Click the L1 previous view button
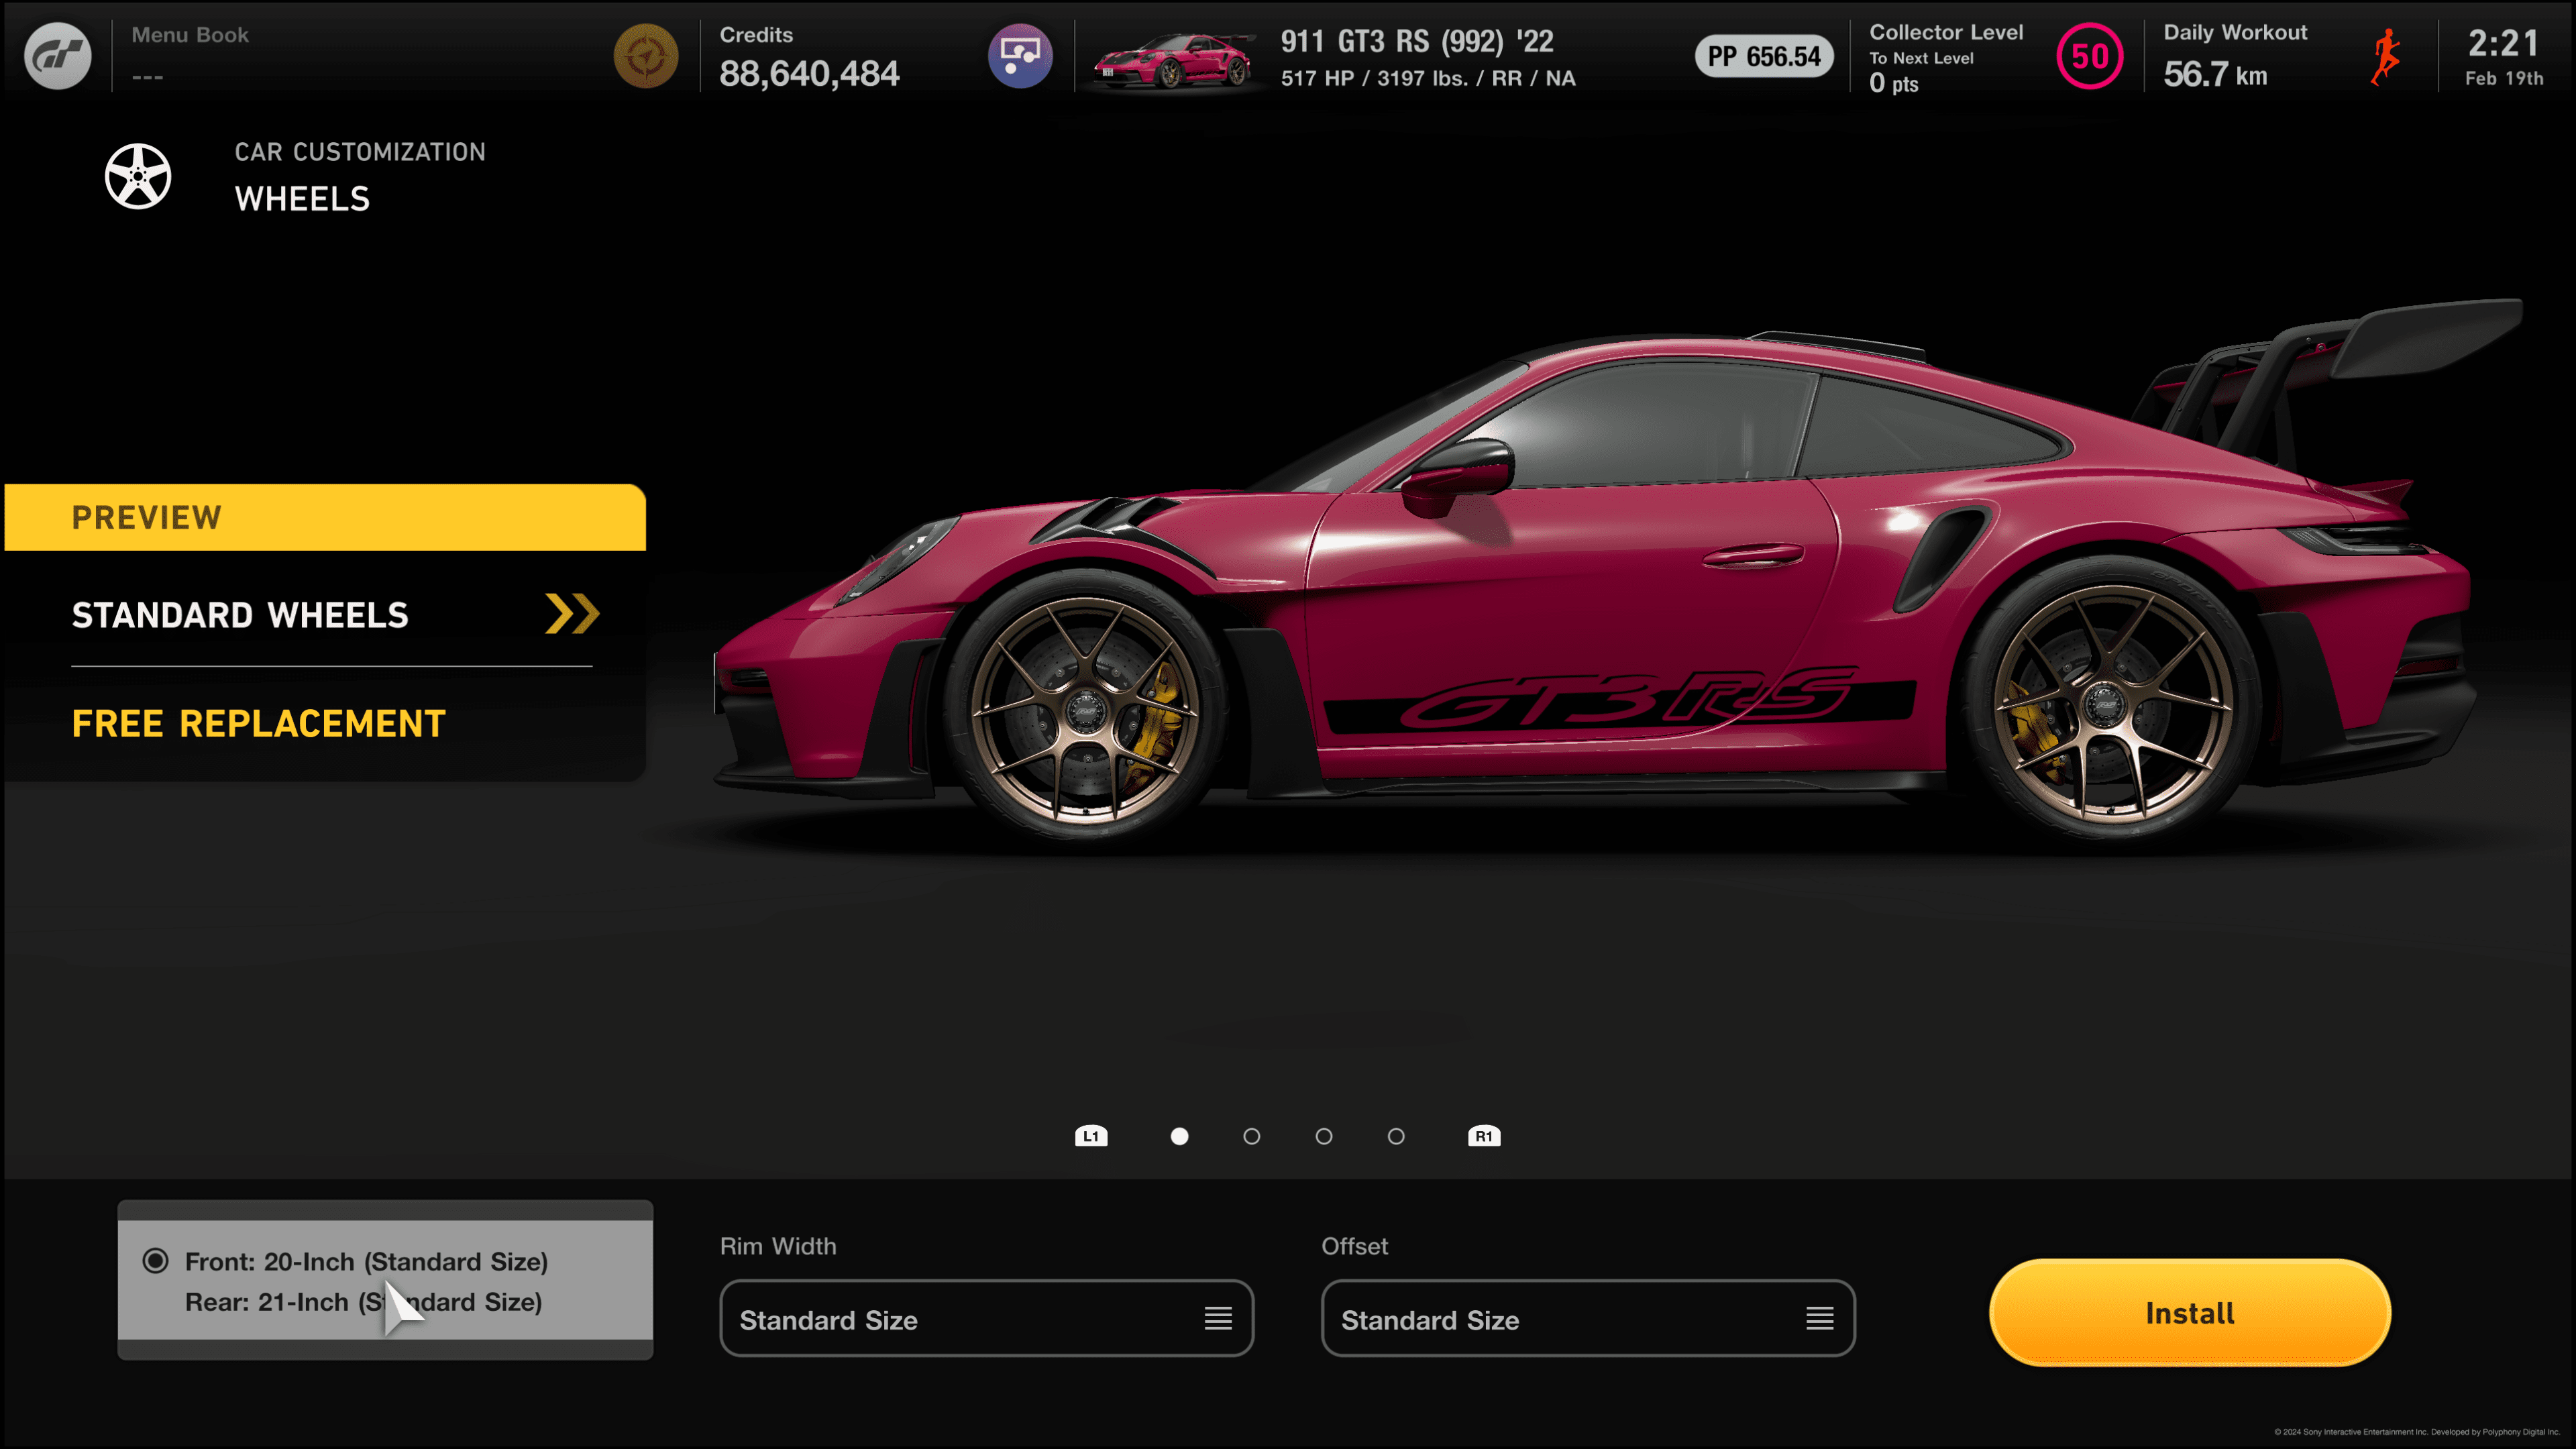The image size is (2576, 1449). (x=1091, y=1136)
